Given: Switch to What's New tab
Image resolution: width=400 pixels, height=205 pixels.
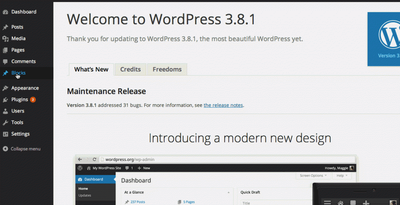Looking at the screenshot, I should 91,70.
